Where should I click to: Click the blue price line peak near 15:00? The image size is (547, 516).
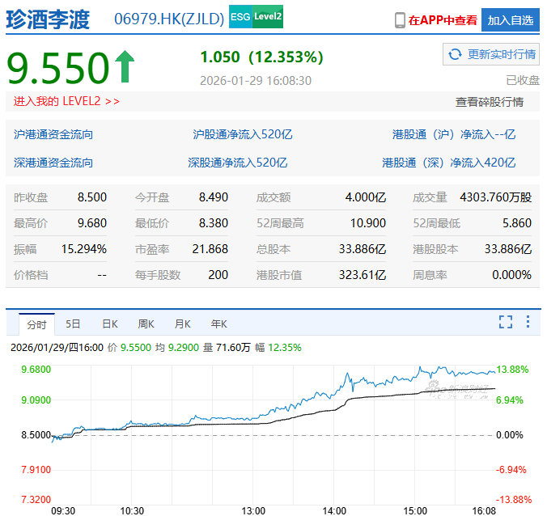click(420, 367)
